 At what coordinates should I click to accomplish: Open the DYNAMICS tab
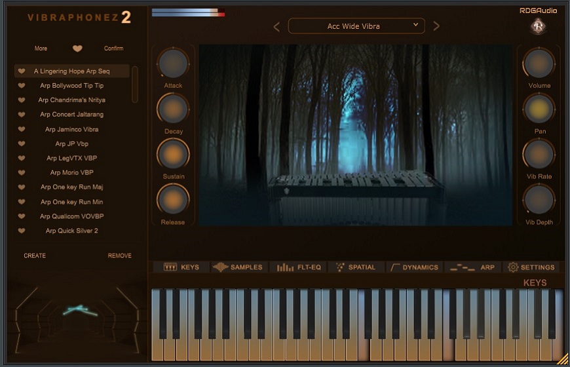pos(415,267)
